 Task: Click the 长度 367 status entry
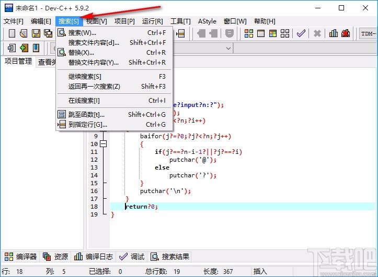218,271
